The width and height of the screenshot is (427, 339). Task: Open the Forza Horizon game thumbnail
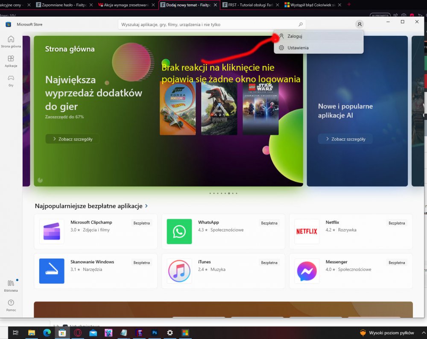[x=178, y=108]
